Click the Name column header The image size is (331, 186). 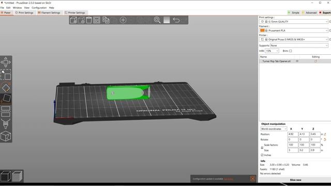tap(263, 57)
